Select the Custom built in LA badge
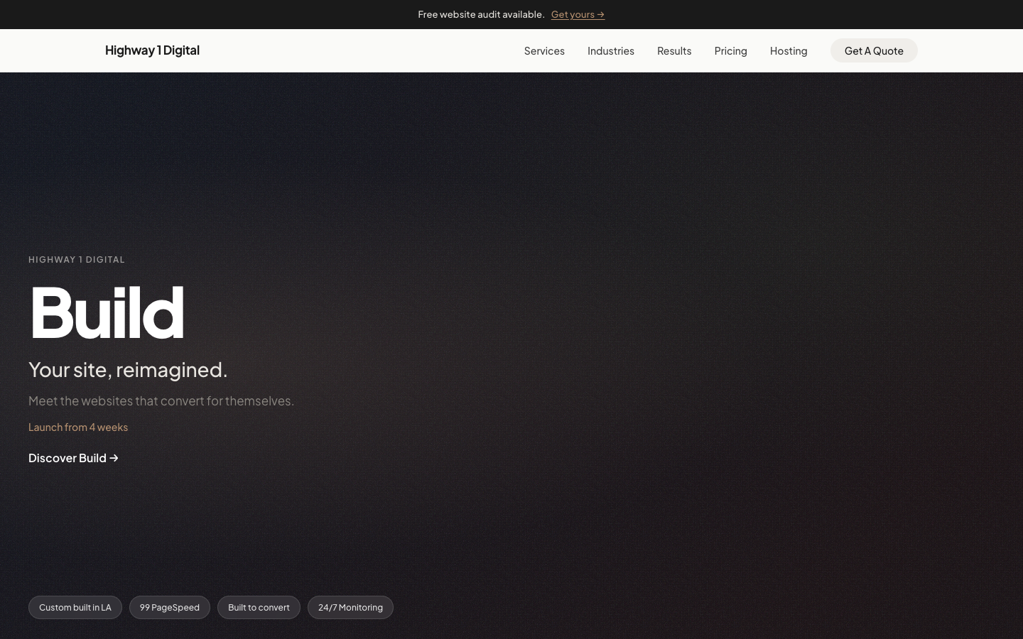Viewport: 1023px width, 639px height. click(75, 607)
